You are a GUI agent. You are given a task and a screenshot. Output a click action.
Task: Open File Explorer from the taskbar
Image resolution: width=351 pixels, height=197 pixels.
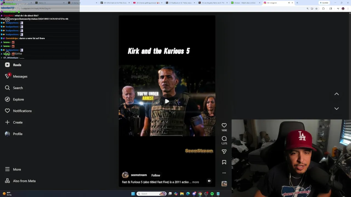click(182, 194)
